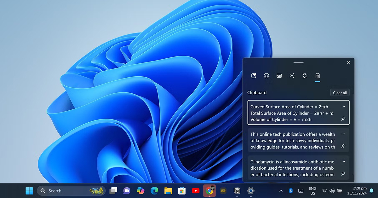Image resolution: width=378 pixels, height=198 pixels.
Task: Open more options for the tech publication item
Action: tap(343, 134)
